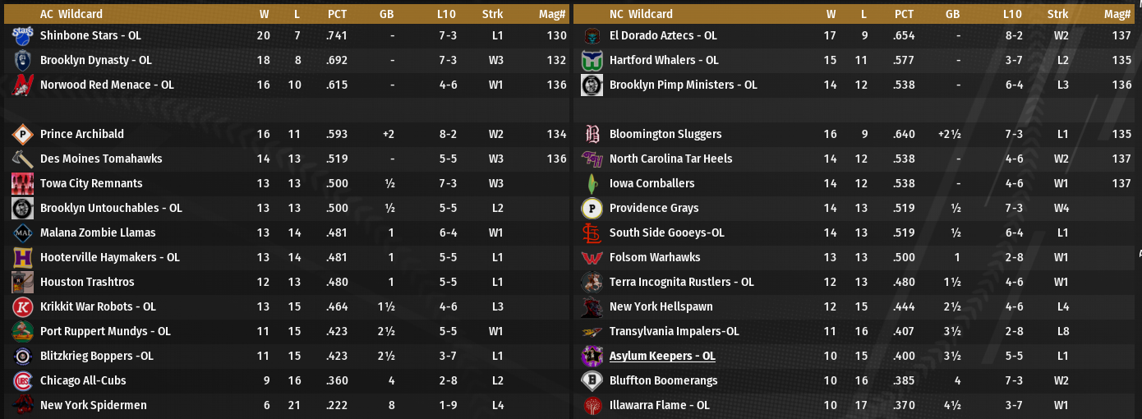
Task: Open the Asylum Keepers - OL team link
Action: coord(662,356)
